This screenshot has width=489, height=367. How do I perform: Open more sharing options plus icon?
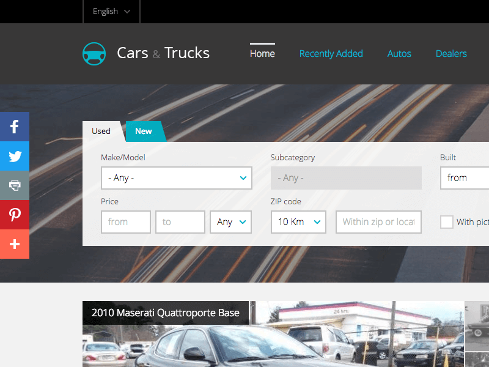[15, 244]
